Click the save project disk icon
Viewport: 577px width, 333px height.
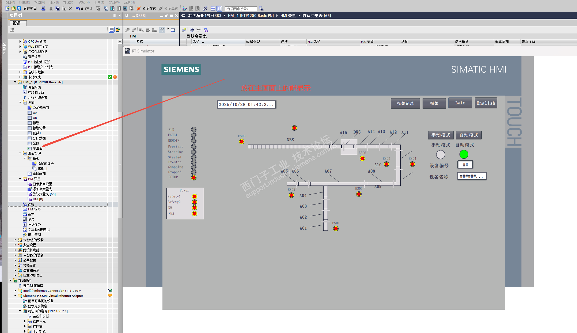point(19,9)
